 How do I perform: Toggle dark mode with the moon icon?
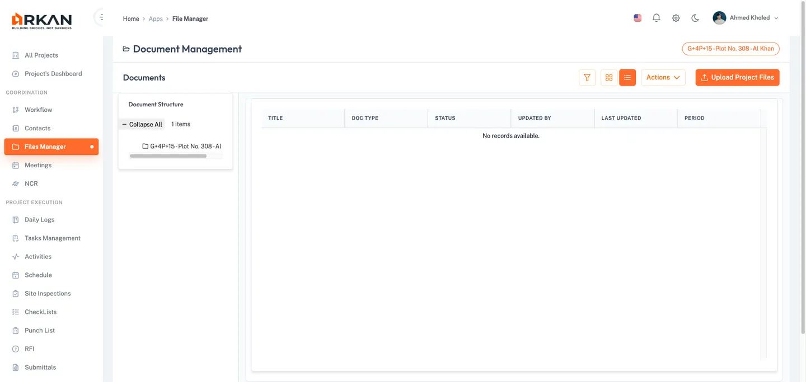(x=695, y=17)
